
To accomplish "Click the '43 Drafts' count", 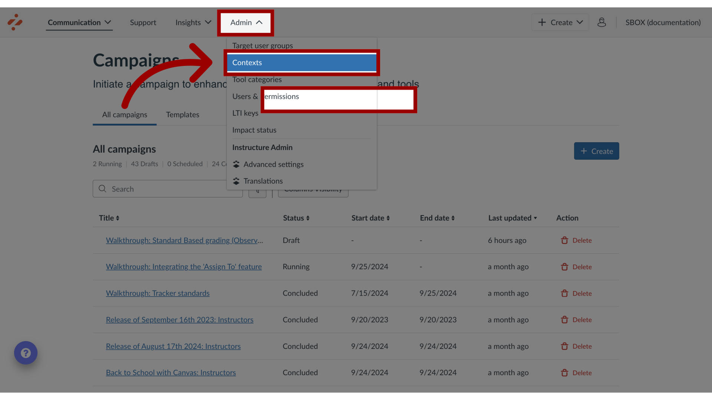I will point(144,164).
